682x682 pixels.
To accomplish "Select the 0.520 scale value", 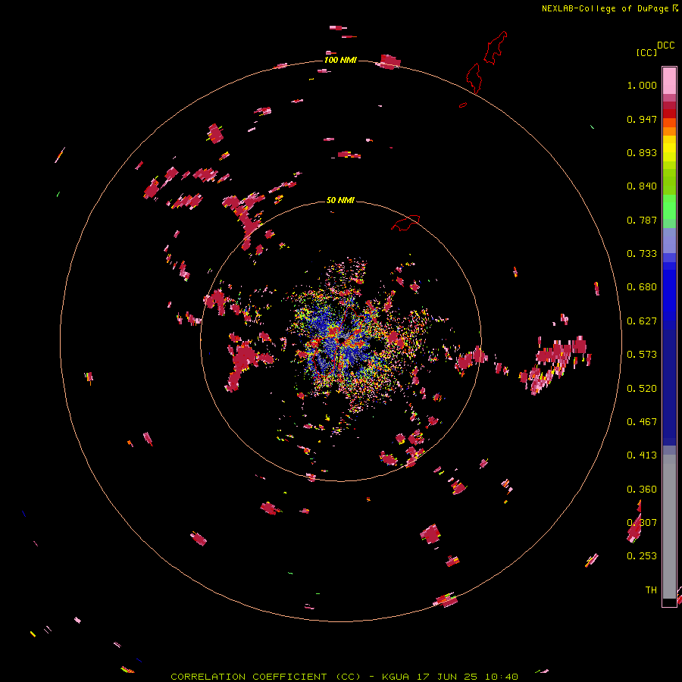I will (642, 389).
